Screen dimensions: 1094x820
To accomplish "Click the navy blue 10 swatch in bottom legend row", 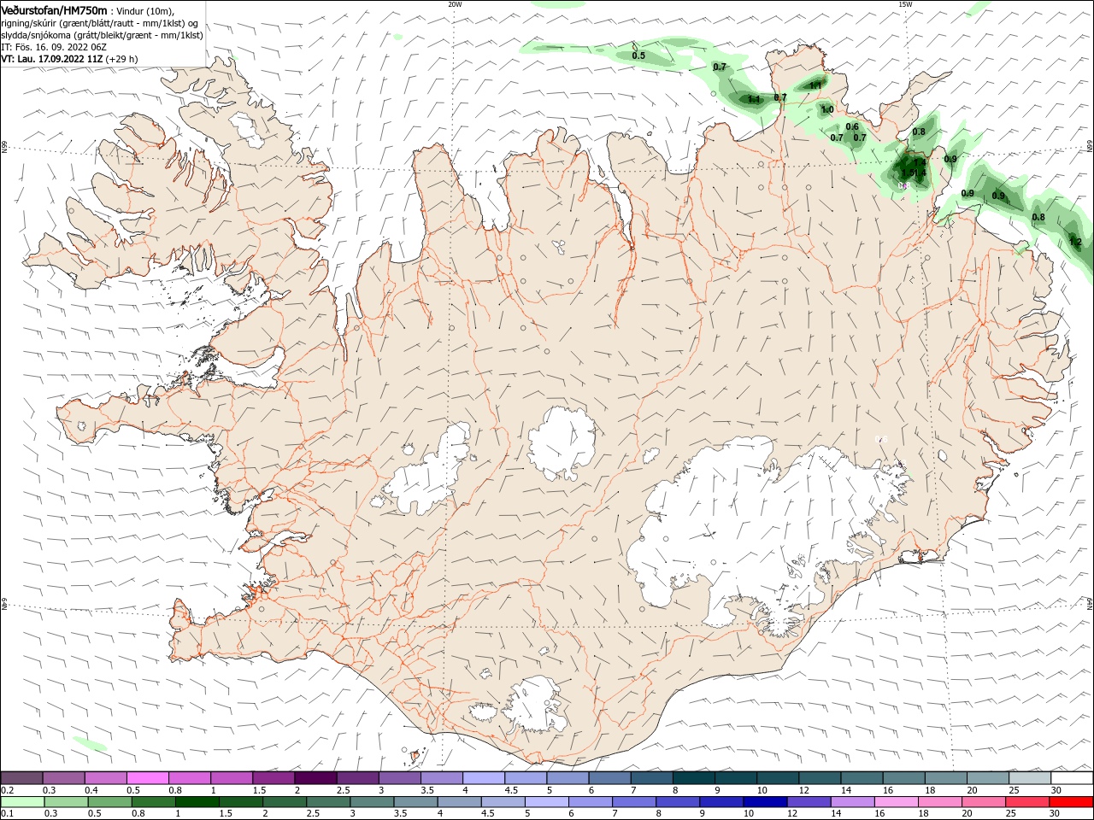I will [764, 802].
